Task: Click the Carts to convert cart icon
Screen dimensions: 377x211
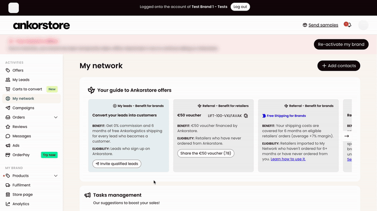Action: [x=8, y=89]
